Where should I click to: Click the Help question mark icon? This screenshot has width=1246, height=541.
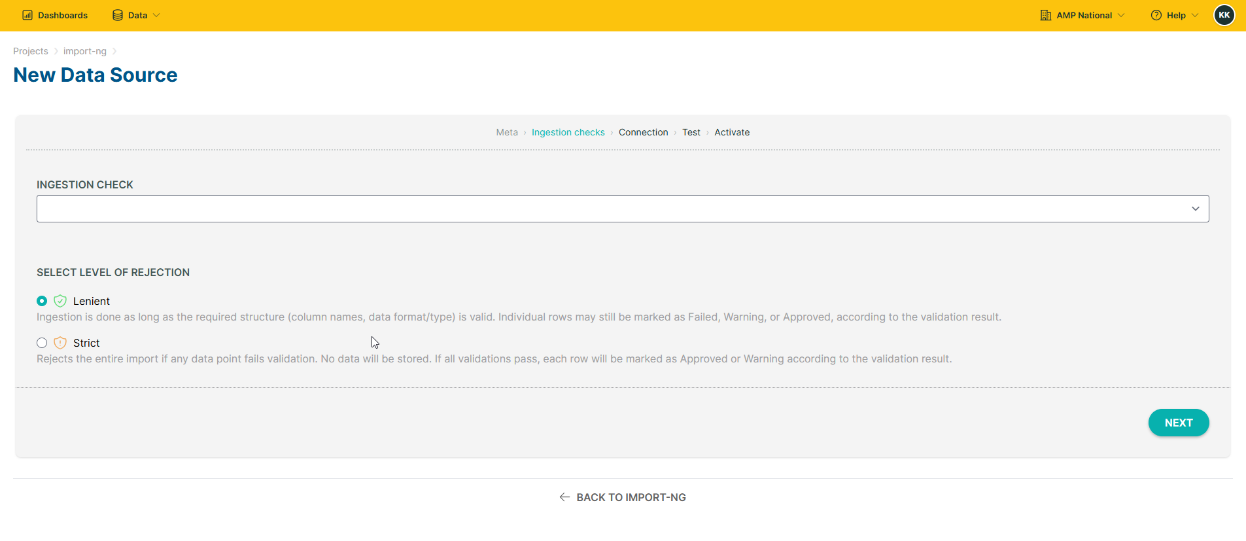click(1156, 15)
